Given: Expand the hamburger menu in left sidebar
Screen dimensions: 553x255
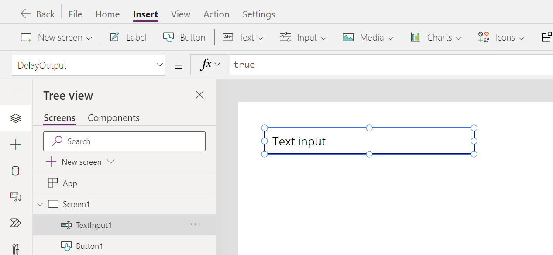Looking at the screenshot, I should click(x=16, y=92).
